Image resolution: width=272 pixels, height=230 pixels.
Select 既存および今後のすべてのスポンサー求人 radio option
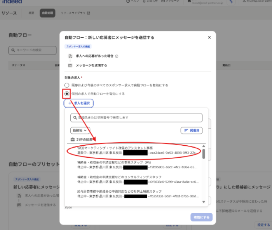pos(67,85)
